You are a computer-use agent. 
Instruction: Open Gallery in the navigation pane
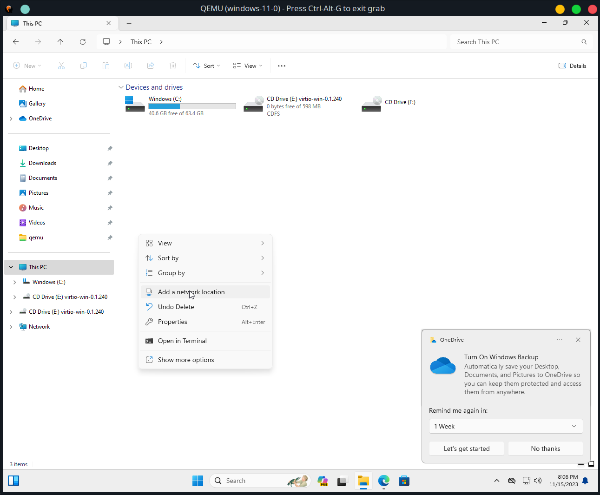[x=59, y=104]
